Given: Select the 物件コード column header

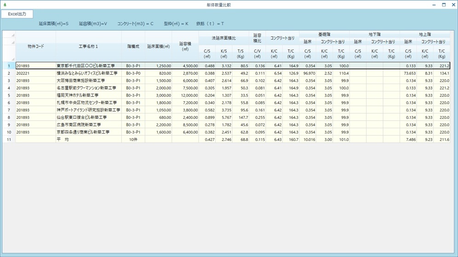Looking at the screenshot, I should click(35, 46).
